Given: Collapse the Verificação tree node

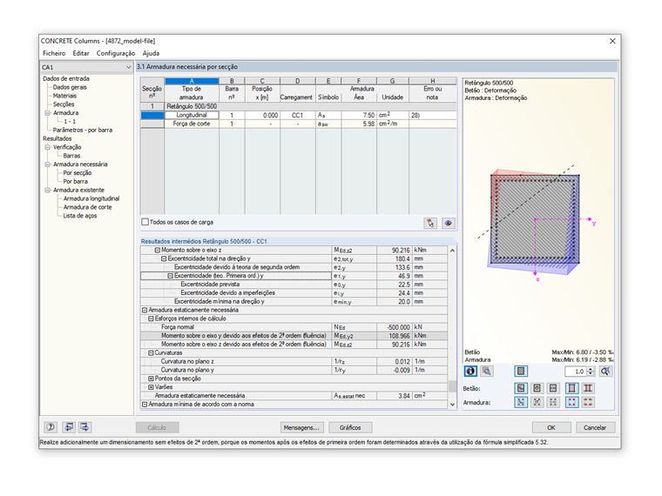Looking at the screenshot, I should 48,147.
